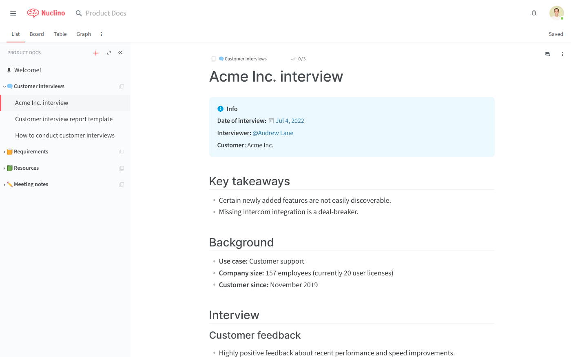Click the 'Certain newly added features' bullet
The width and height of the screenshot is (571, 357).
point(305,201)
